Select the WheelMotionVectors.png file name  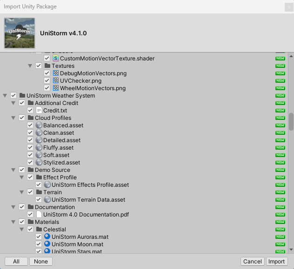[x=93, y=88]
